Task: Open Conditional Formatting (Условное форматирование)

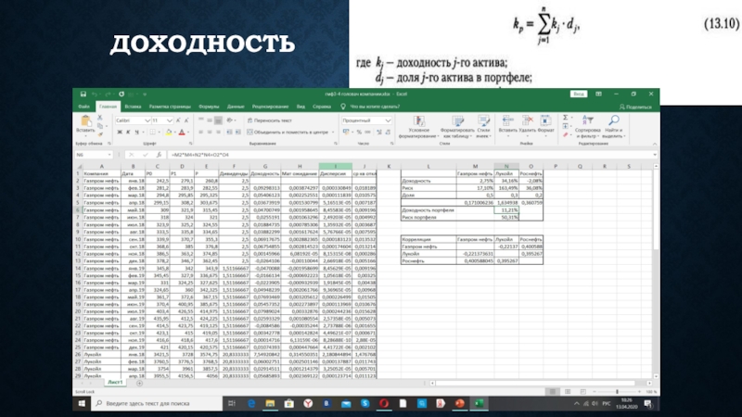Action: point(418,127)
